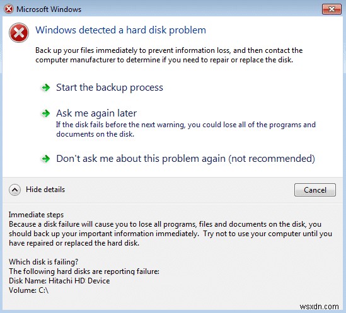Click the green arrow next to Ask me again later
This screenshot has width=346, height=313.
pos(45,113)
